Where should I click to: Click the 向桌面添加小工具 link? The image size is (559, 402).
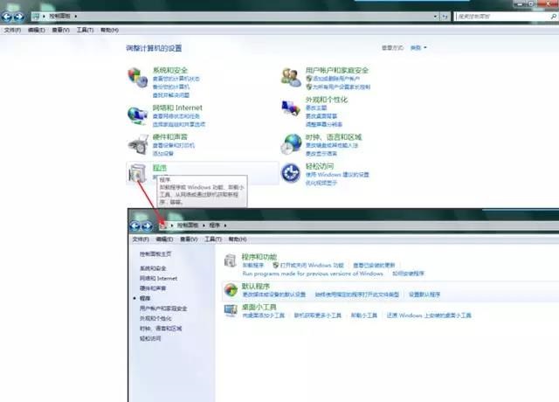point(264,315)
